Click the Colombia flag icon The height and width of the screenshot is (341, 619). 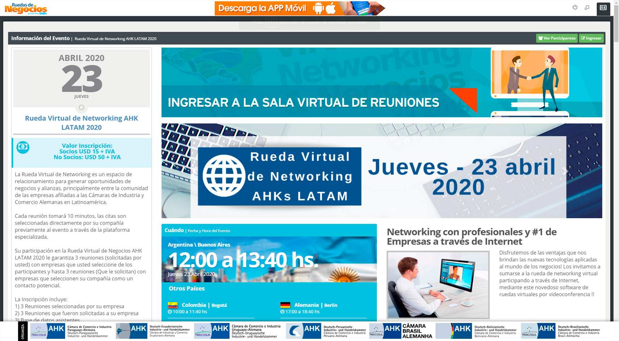[173, 305]
